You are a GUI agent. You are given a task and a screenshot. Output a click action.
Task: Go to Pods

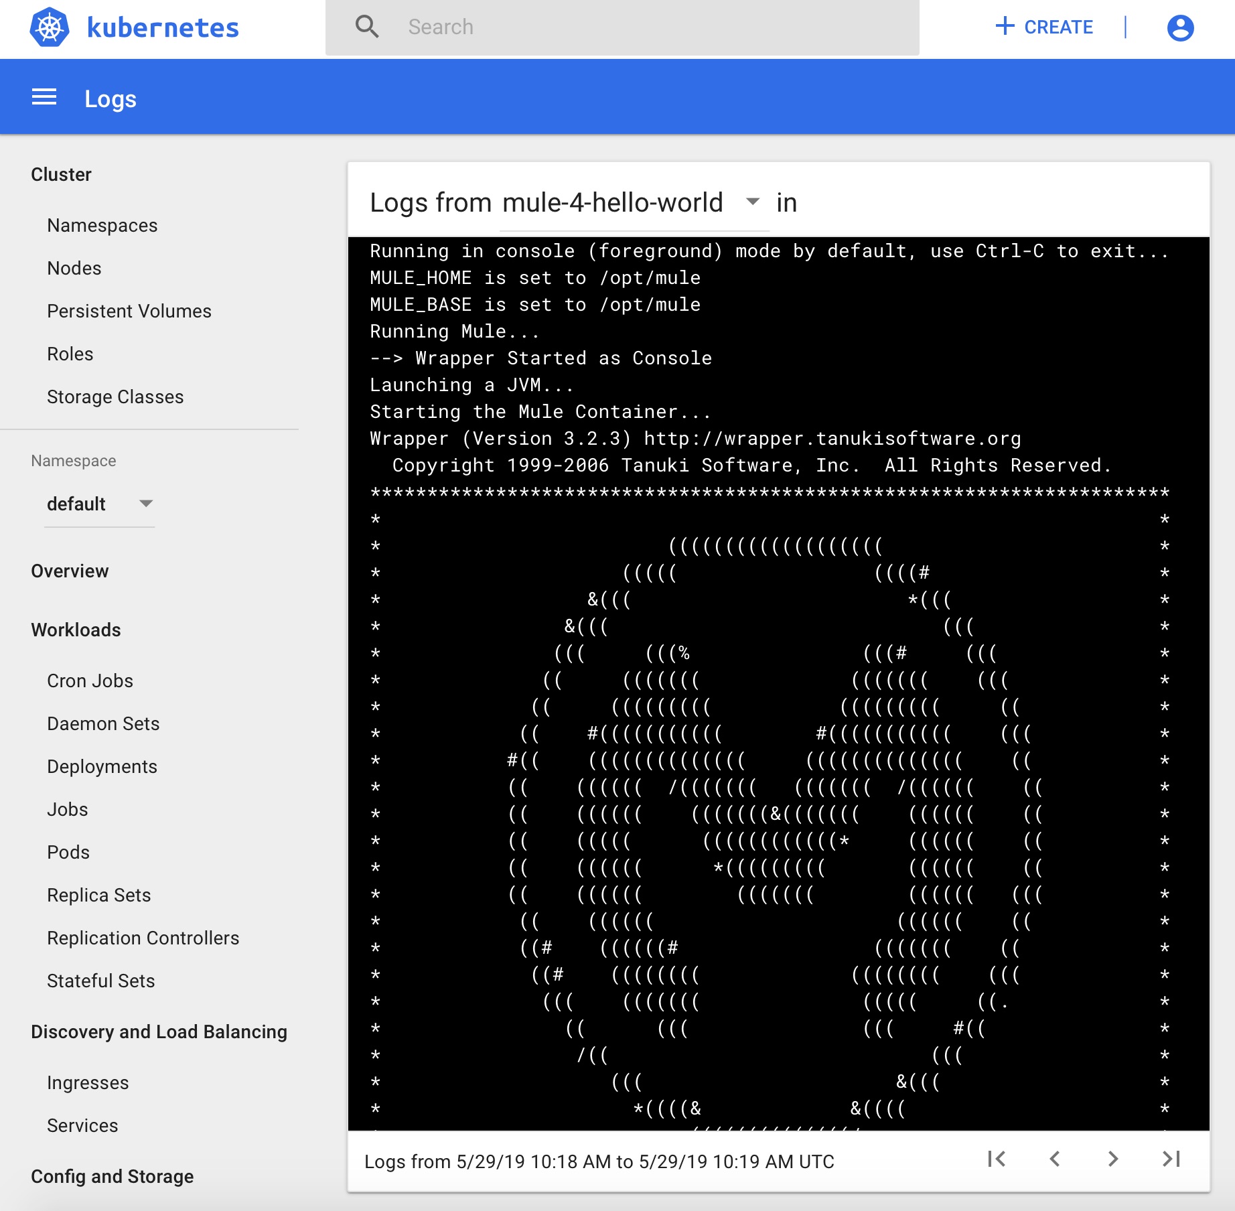coord(68,853)
